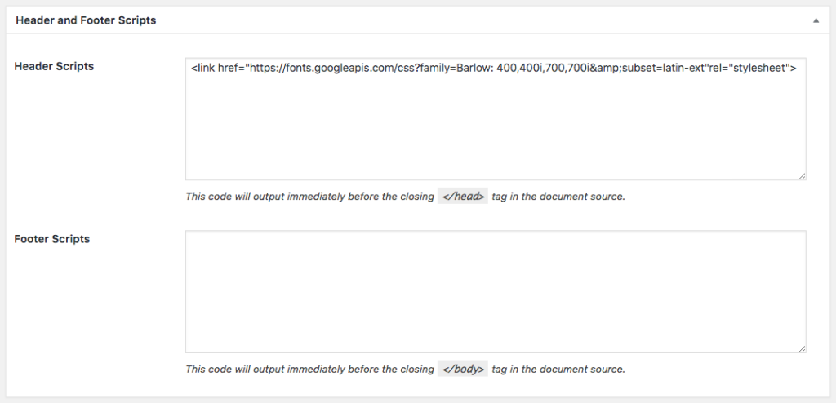The height and width of the screenshot is (403, 836).
Task: Click the </body> code tag
Action: (x=463, y=369)
